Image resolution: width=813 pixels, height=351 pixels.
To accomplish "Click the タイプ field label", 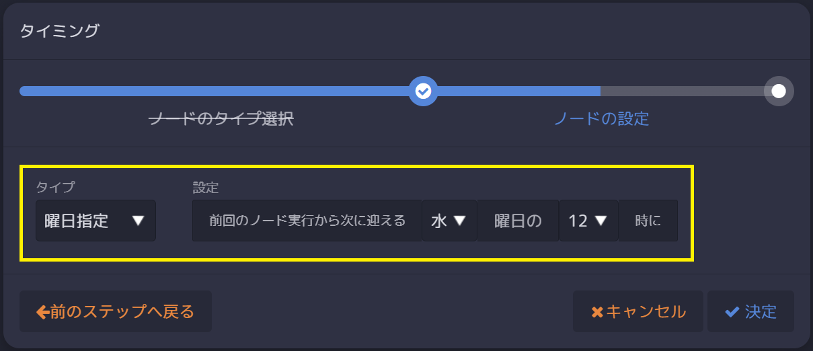I will pos(55,187).
